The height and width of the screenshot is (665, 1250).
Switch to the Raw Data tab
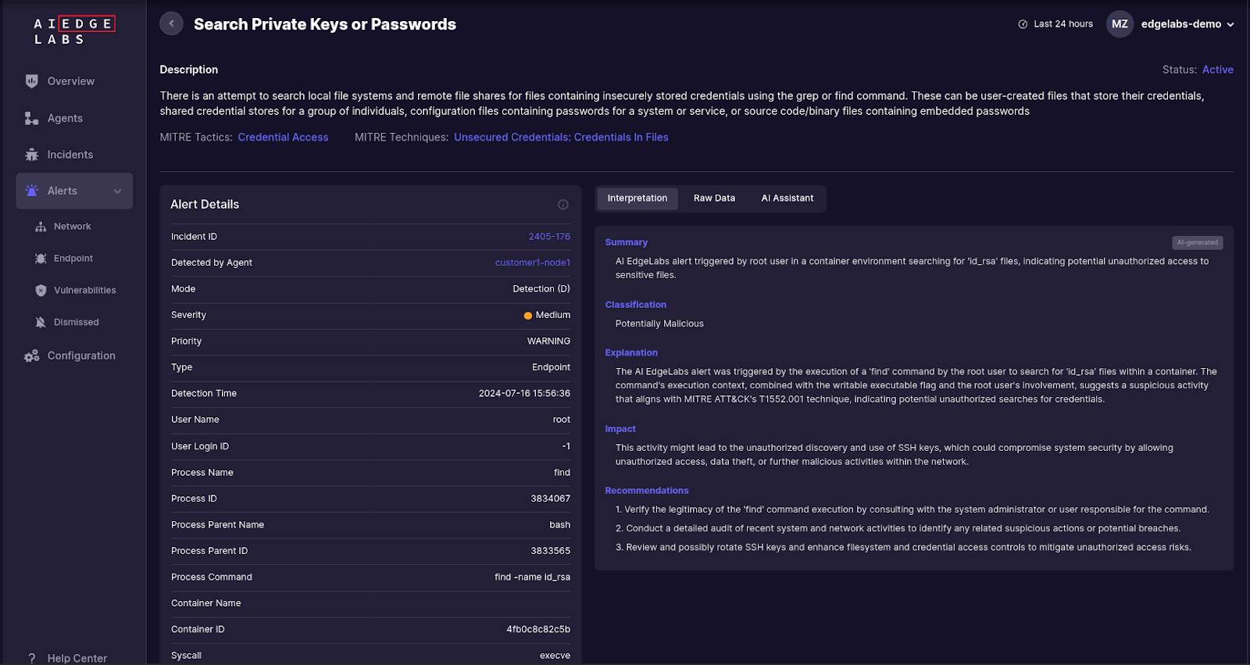pos(714,198)
